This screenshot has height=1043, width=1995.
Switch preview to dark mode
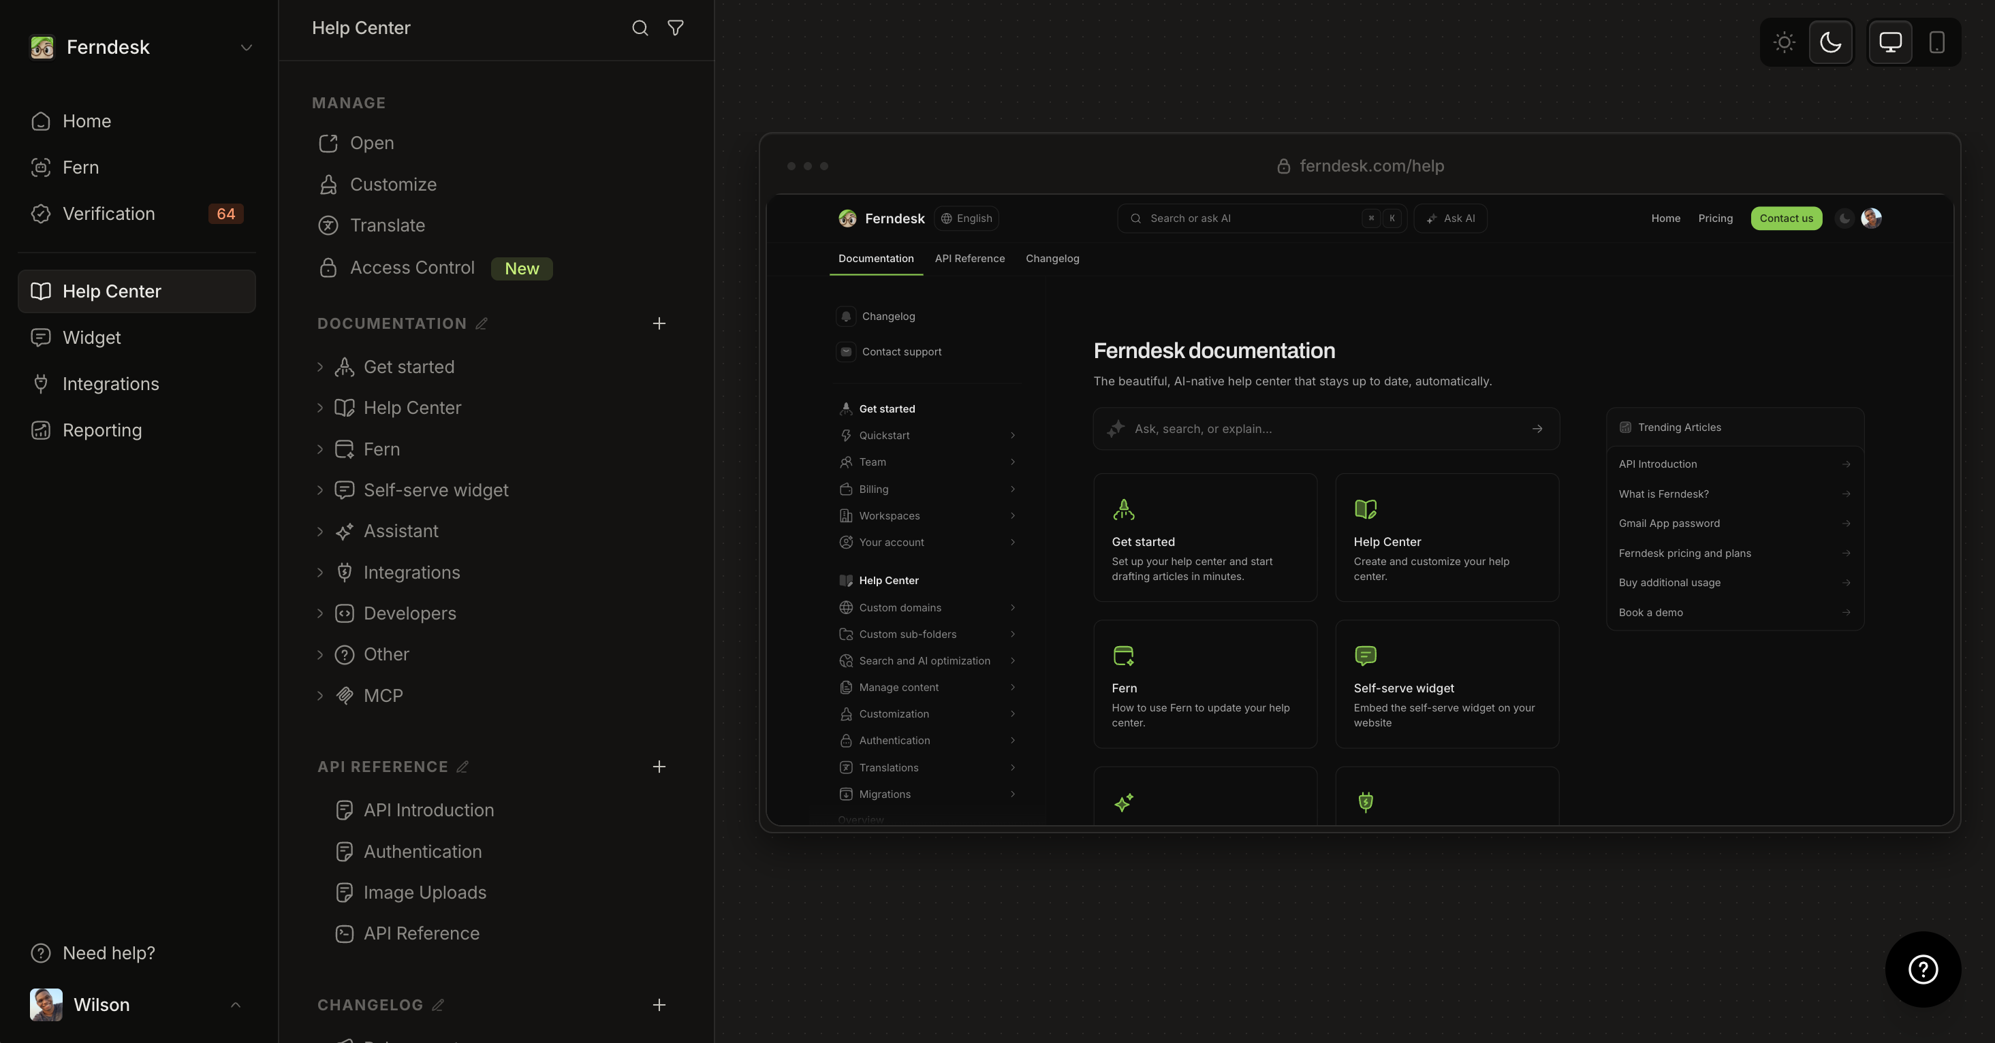[1831, 42]
